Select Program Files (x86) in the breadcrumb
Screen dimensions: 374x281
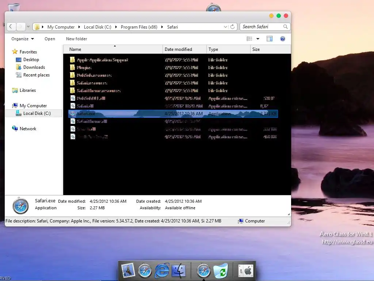[x=139, y=27]
